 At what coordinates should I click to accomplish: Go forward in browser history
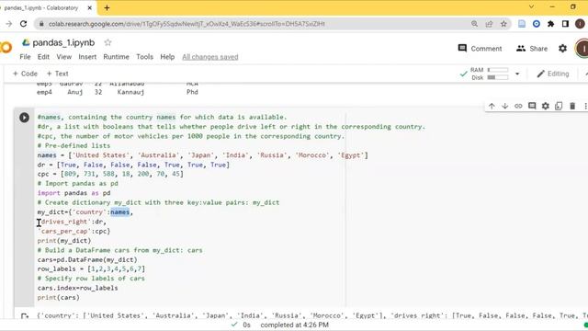[x=8, y=24]
